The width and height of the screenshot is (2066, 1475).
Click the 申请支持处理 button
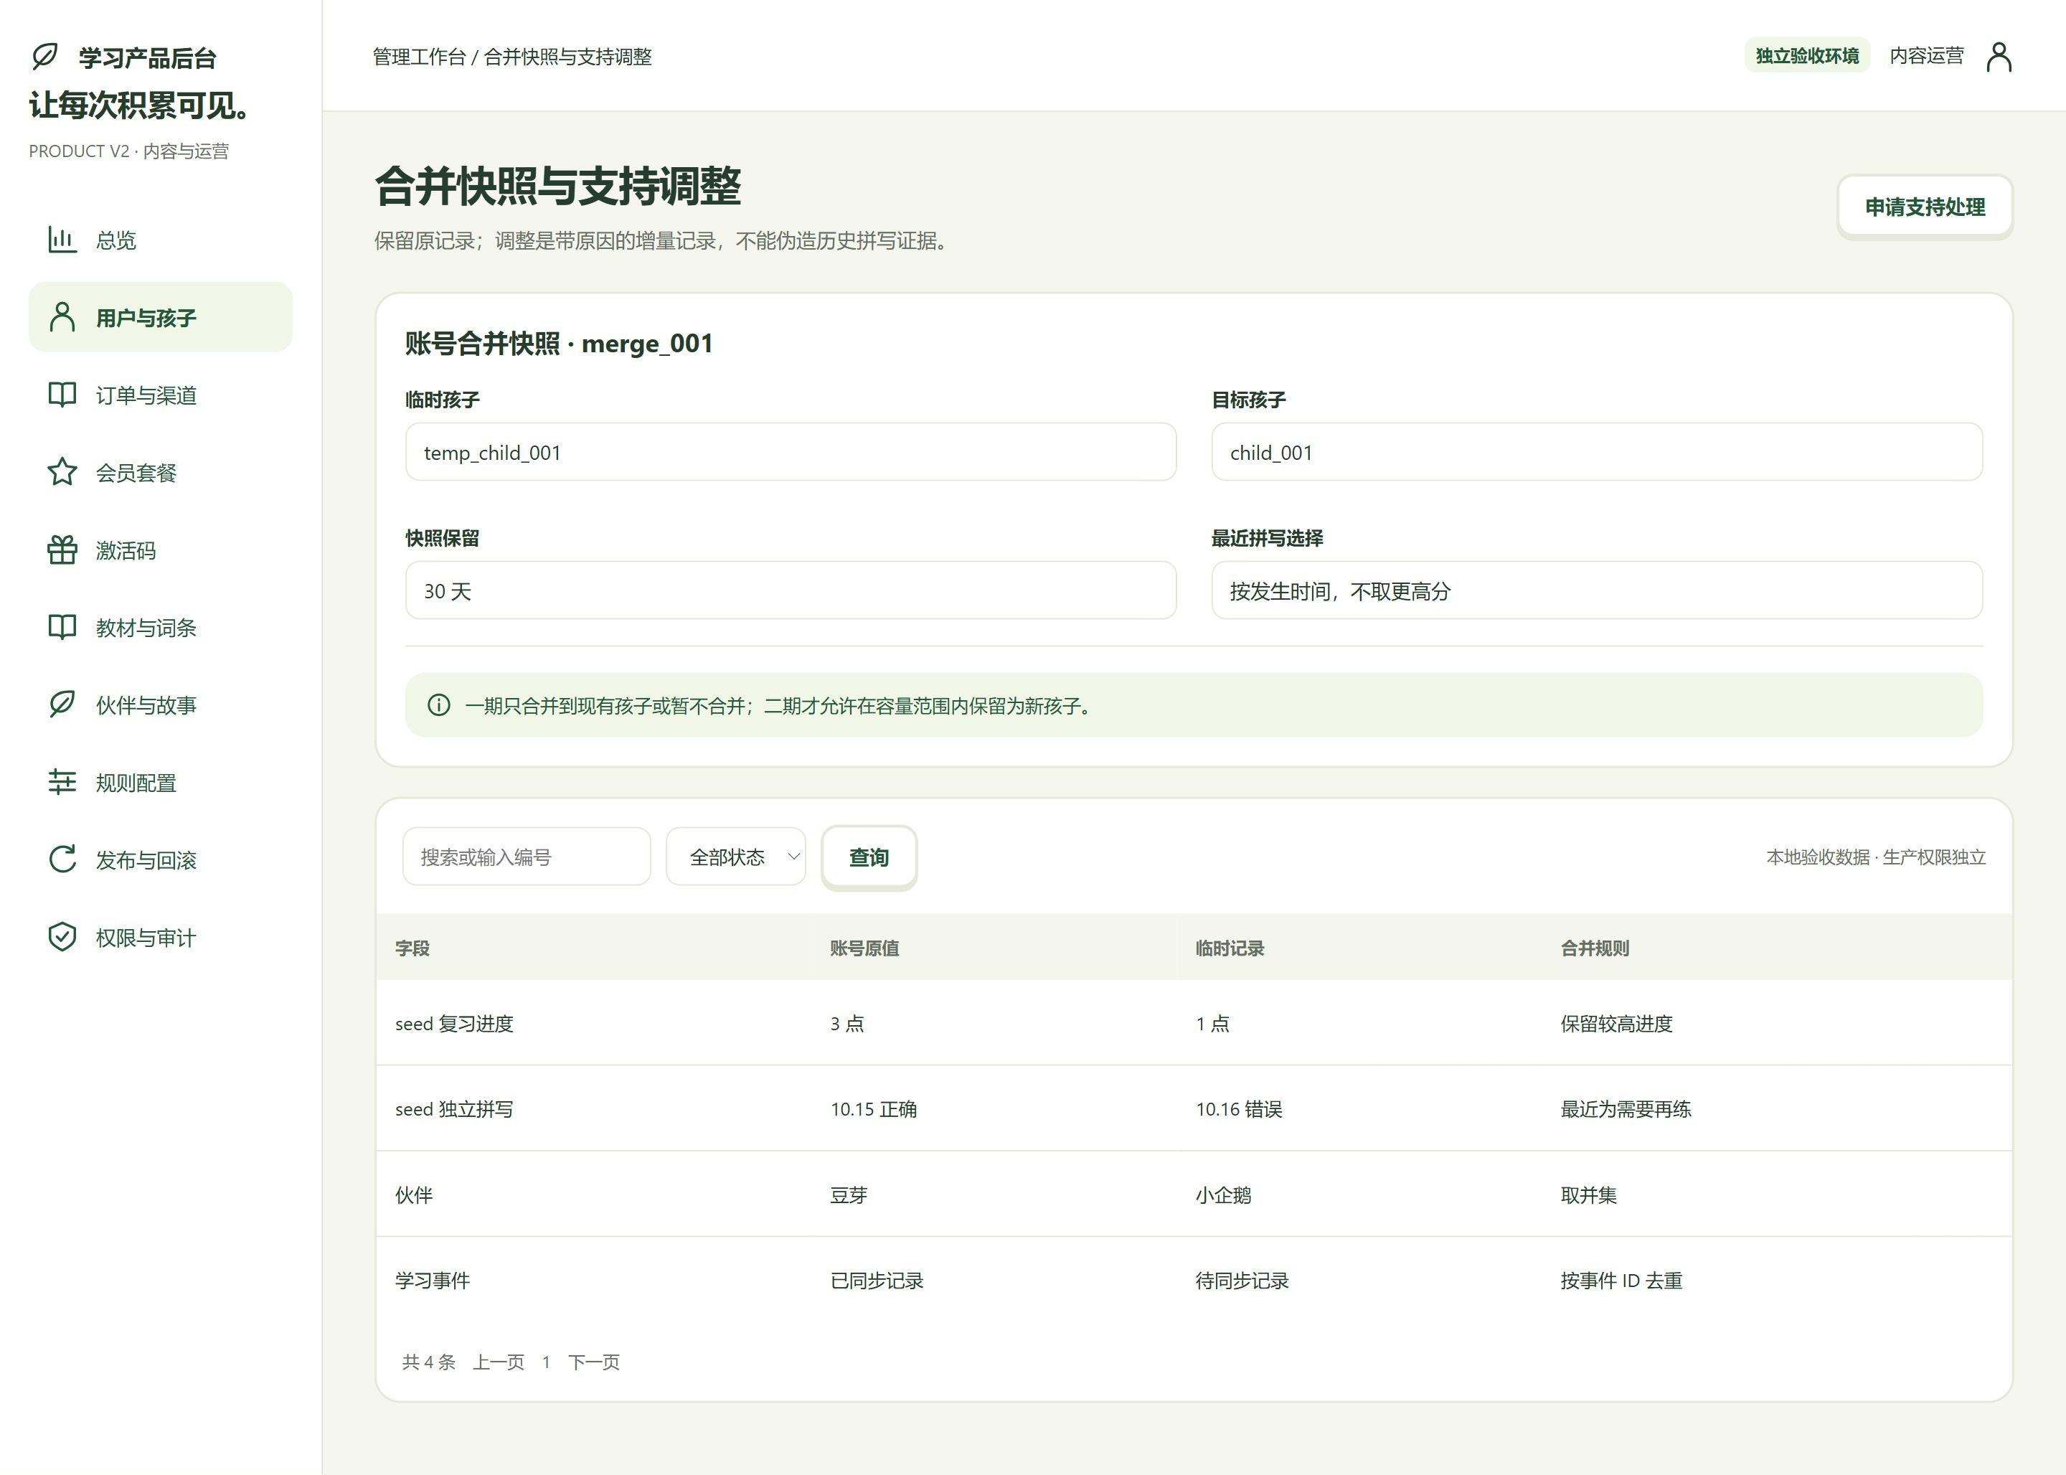(x=1925, y=207)
